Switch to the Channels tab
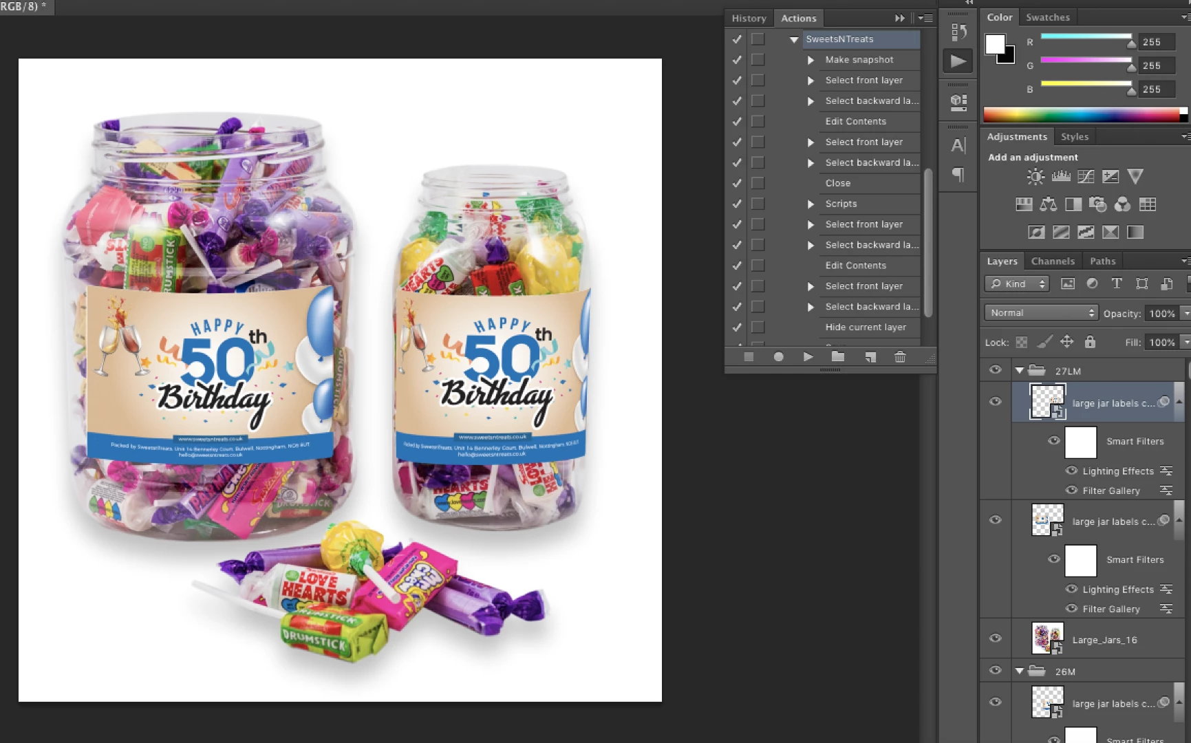This screenshot has height=743, width=1191. click(x=1053, y=261)
